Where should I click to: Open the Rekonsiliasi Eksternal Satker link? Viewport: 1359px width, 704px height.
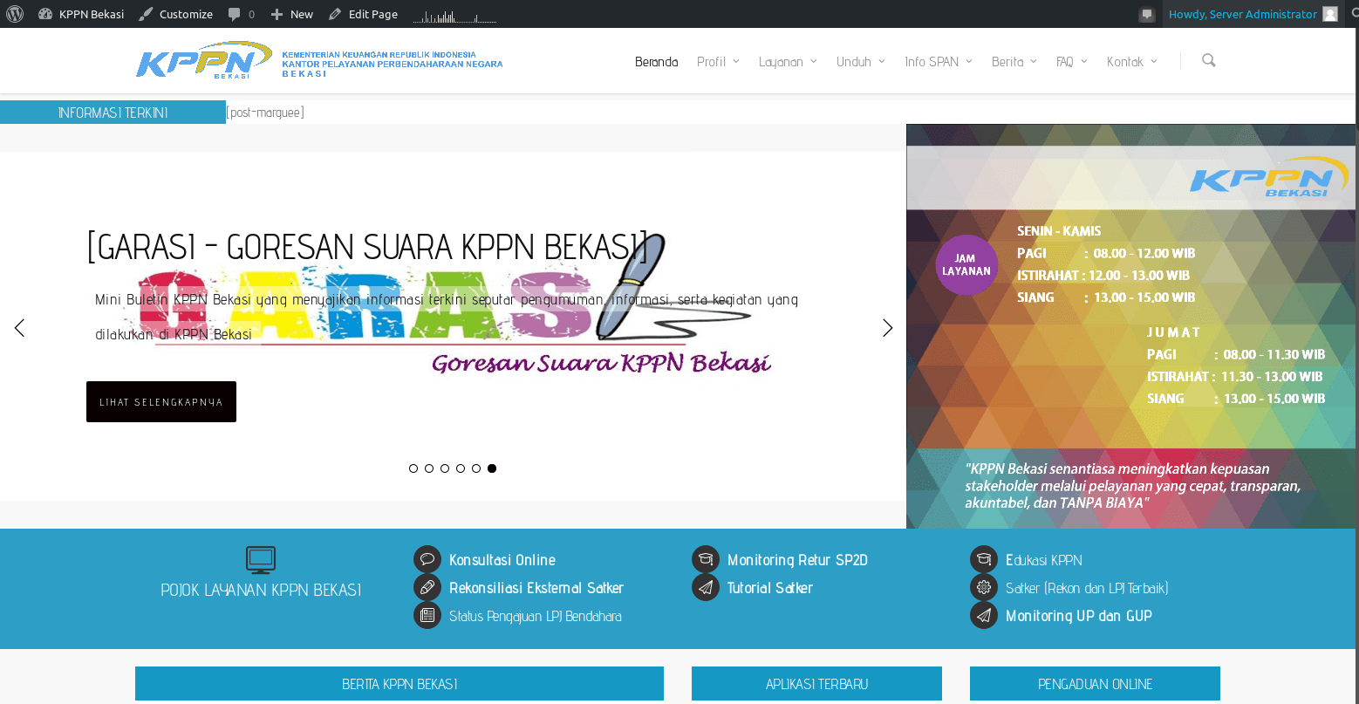click(536, 588)
